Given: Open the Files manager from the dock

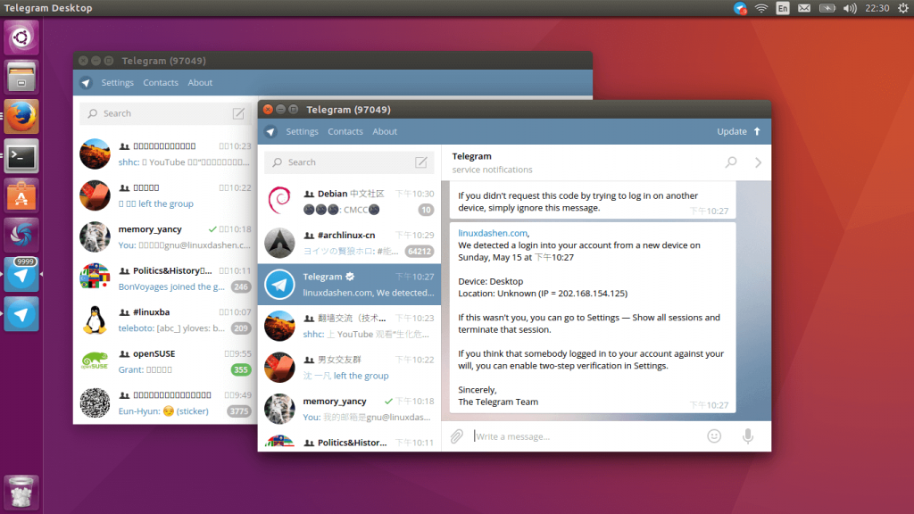Looking at the screenshot, I should pos(20,75).
